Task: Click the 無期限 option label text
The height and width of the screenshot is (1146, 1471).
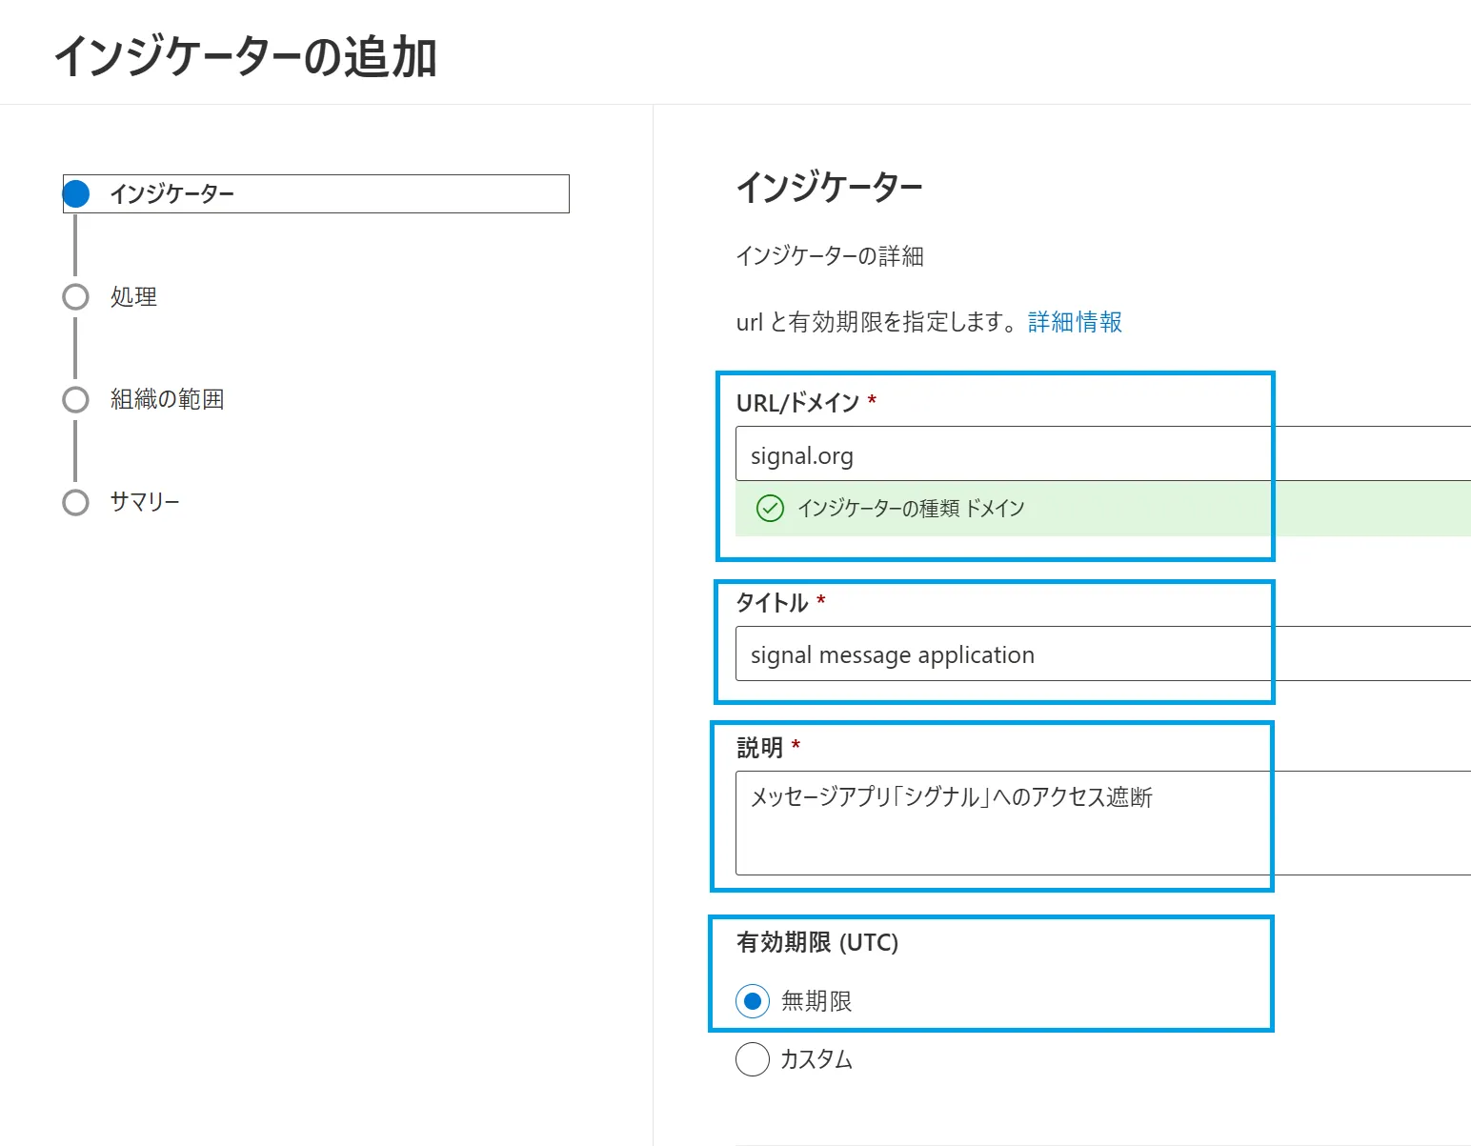Action: tap(816, 1001)
